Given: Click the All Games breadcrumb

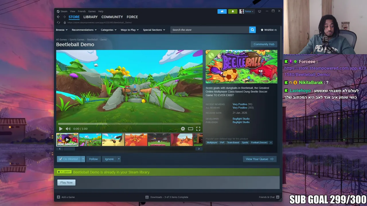Looking at the screenshot, I should click(61, 39).
